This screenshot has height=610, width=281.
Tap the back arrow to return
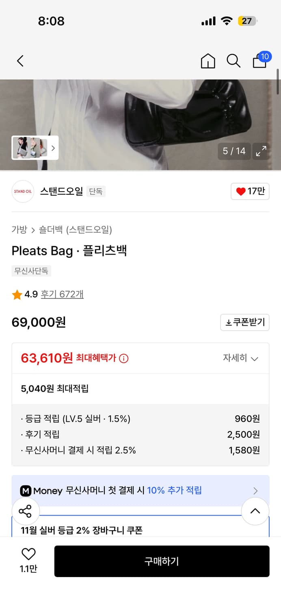(x=20, y=60)
